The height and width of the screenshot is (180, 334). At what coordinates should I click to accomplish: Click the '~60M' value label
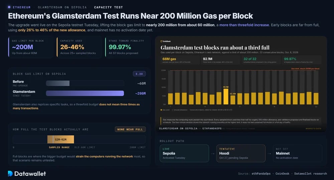(x=141, y=83)
